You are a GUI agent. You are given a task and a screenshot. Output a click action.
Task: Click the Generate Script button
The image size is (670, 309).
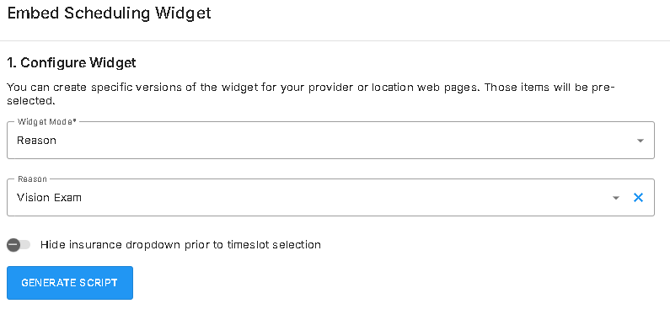click(x=70, y=283)
